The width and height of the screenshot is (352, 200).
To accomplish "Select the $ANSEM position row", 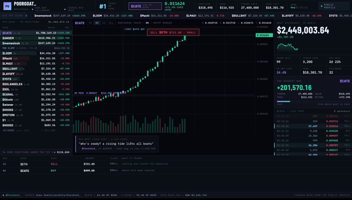I will tap(36, 38).
